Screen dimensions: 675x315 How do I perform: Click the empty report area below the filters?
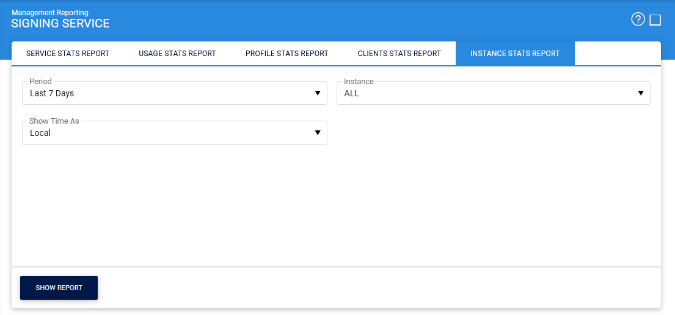336,207
